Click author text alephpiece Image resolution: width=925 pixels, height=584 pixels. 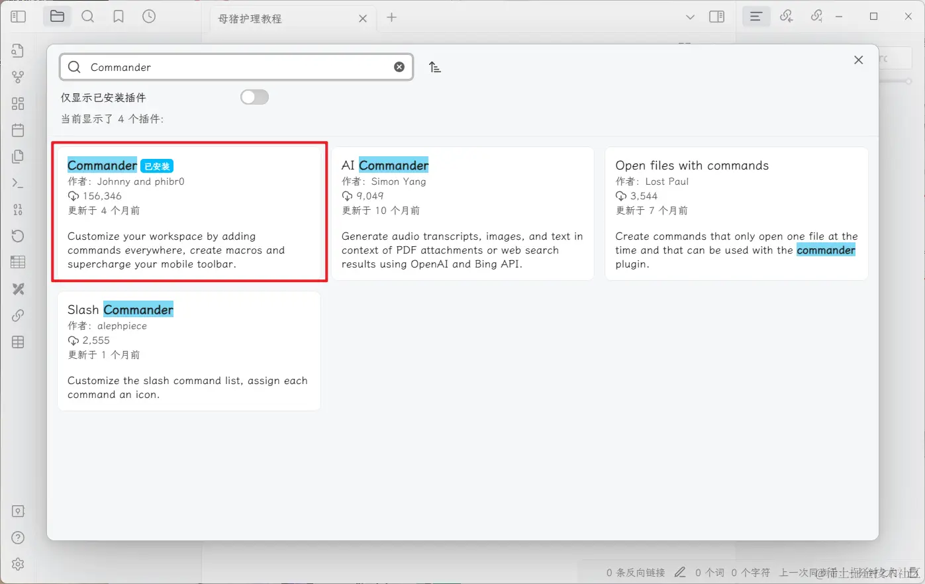point(122,326)
